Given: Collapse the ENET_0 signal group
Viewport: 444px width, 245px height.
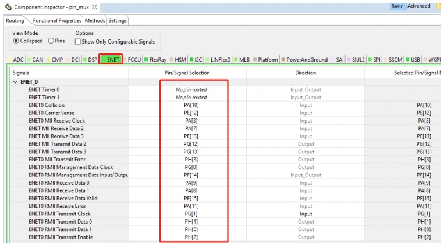Looking at the screenshot, I should 15,82.
